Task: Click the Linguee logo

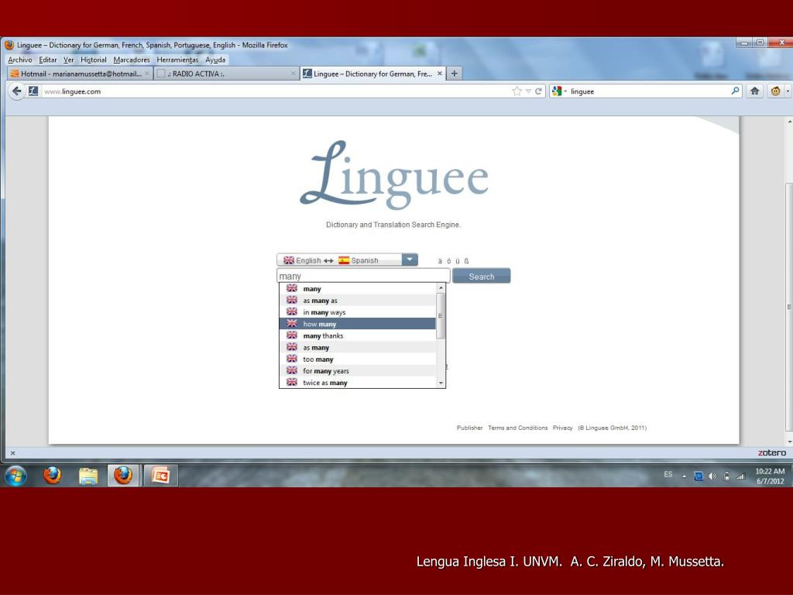Action: 394,174
